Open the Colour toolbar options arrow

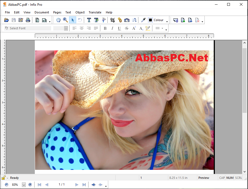coord(167,22)
